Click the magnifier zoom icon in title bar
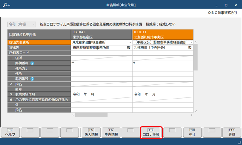 click(x=6, y=5)
